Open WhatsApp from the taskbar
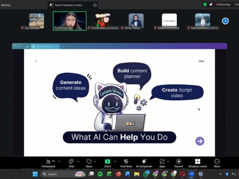The height and width of the screenshot is (179, 239). (146, 174)
